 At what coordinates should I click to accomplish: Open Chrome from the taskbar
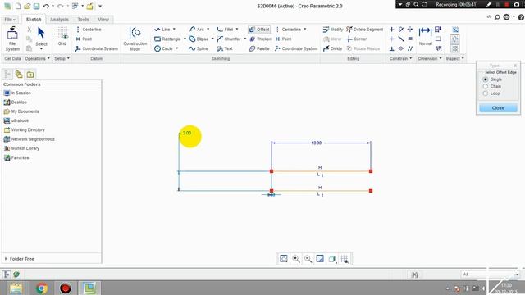(x=42, y=288)
